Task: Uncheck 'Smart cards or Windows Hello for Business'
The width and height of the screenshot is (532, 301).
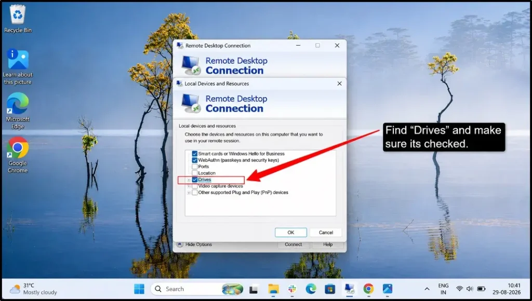Action: [195, 154]
